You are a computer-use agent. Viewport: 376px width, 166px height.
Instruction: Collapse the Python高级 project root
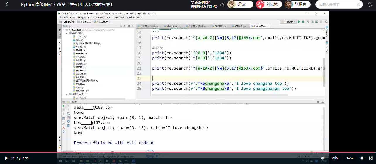[x=63, y=30]
